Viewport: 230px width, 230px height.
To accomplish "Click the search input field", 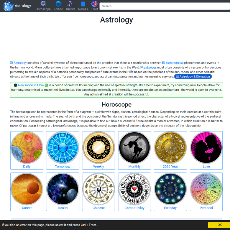I will pyautogui.click(x=164, y=6).
